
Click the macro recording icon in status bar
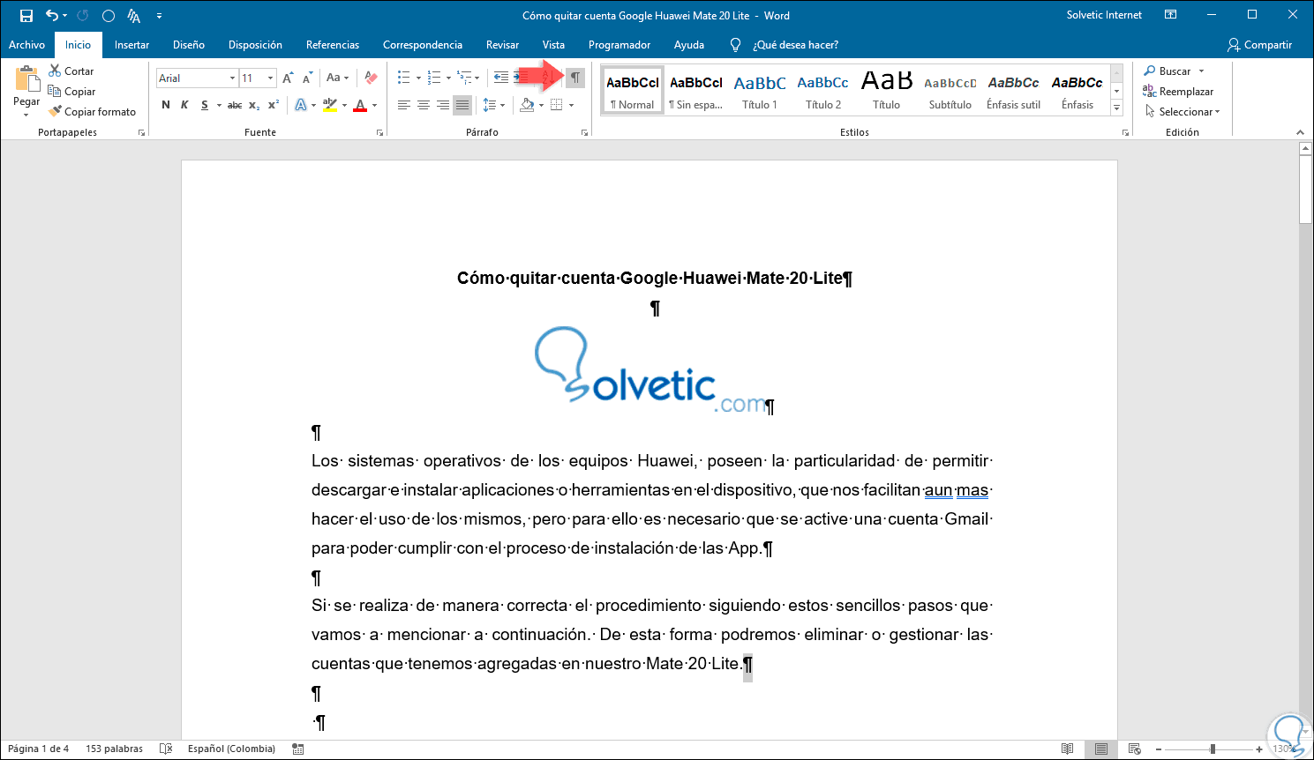298,749
